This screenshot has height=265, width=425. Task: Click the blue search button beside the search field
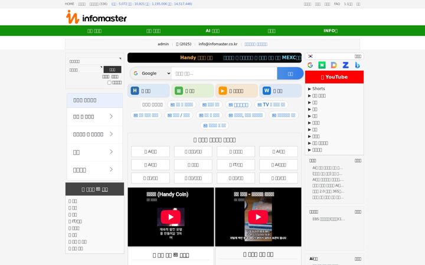coord(290,74)
